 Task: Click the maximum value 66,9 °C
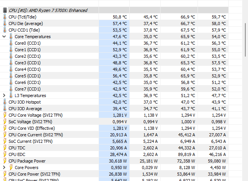click(x=188, y=17)
